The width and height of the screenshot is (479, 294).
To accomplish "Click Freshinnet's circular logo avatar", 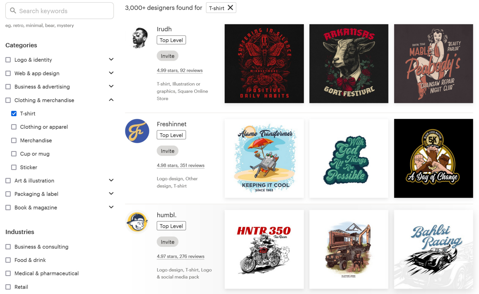I will (137, 131).
